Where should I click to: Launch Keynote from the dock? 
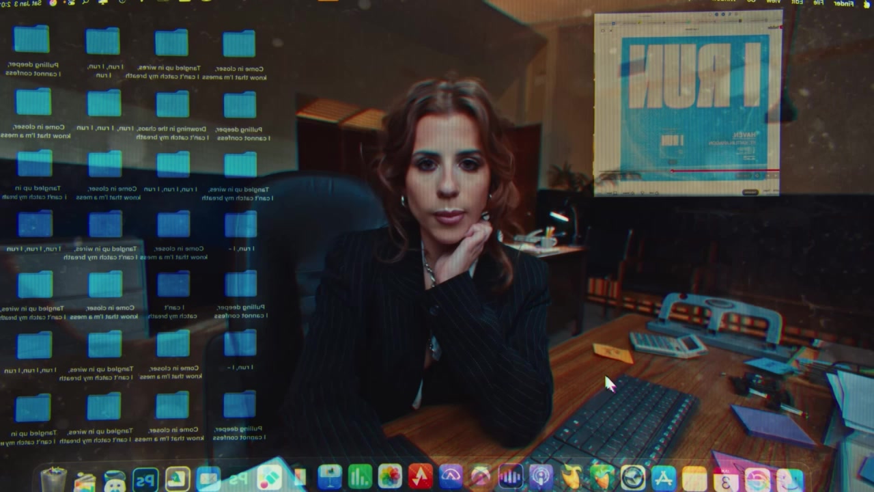(330, 477)
